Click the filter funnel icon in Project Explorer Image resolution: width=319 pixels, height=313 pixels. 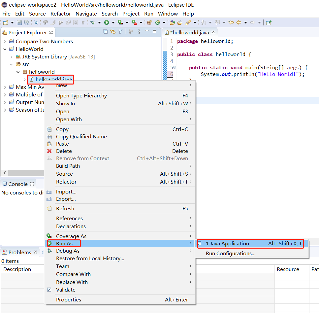[x=120, y=32]
